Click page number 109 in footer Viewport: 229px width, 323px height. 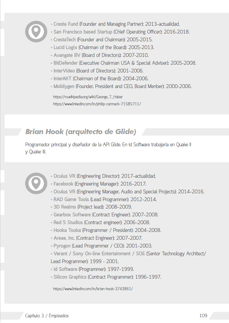[x=203, y=316]
